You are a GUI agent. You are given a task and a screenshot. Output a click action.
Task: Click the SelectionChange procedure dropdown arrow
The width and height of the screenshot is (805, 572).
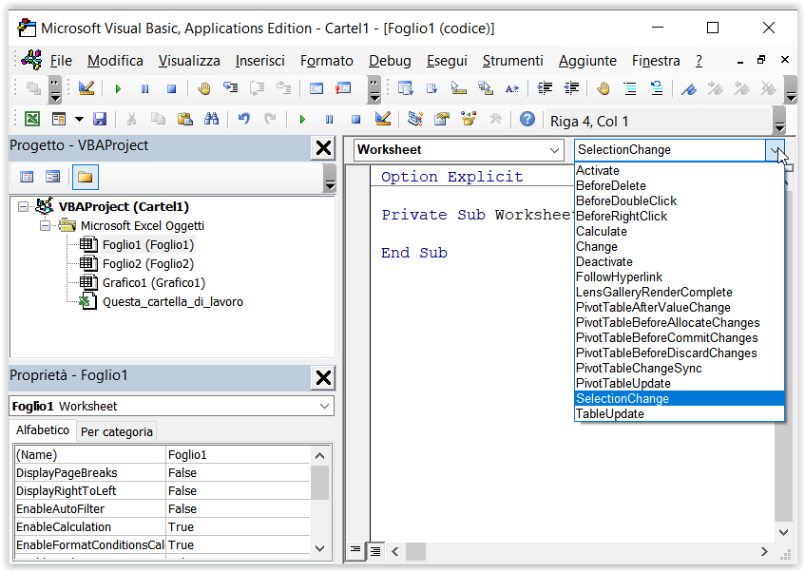point(775,150)
